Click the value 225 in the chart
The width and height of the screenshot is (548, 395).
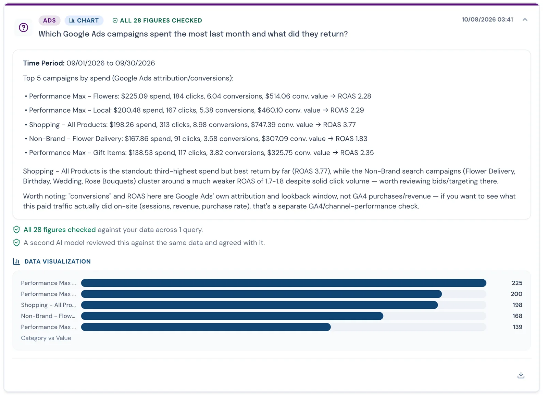point(517,283)
